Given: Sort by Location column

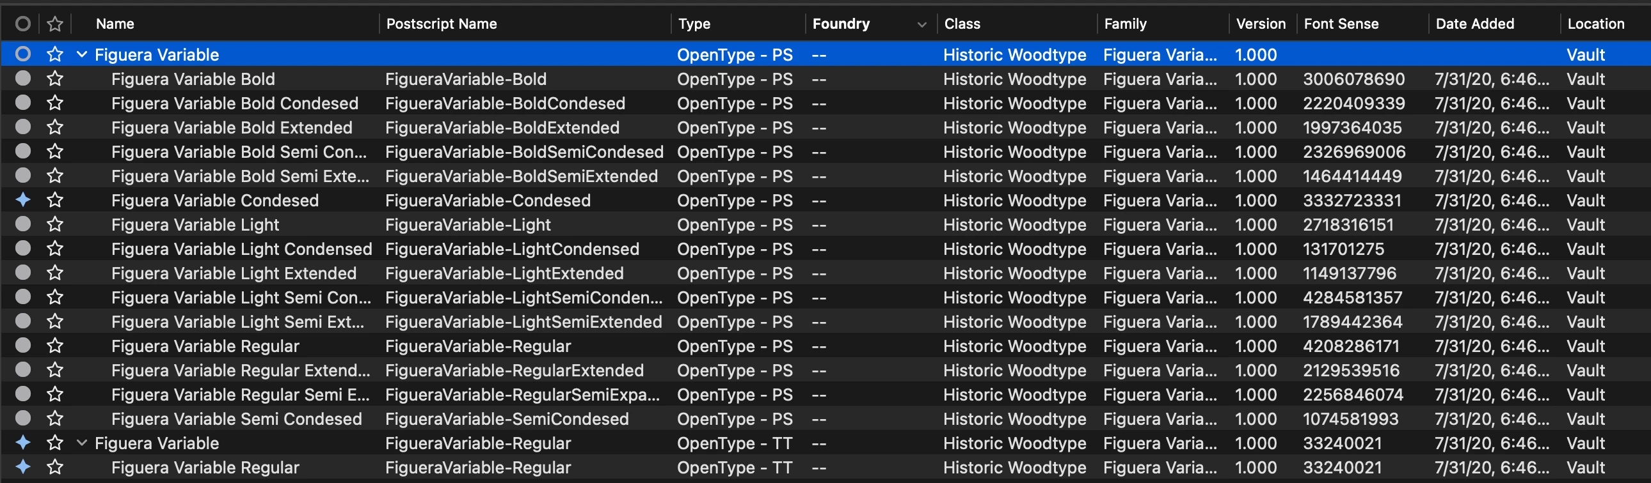Looking at the screenshot, I should point(1596,24).
